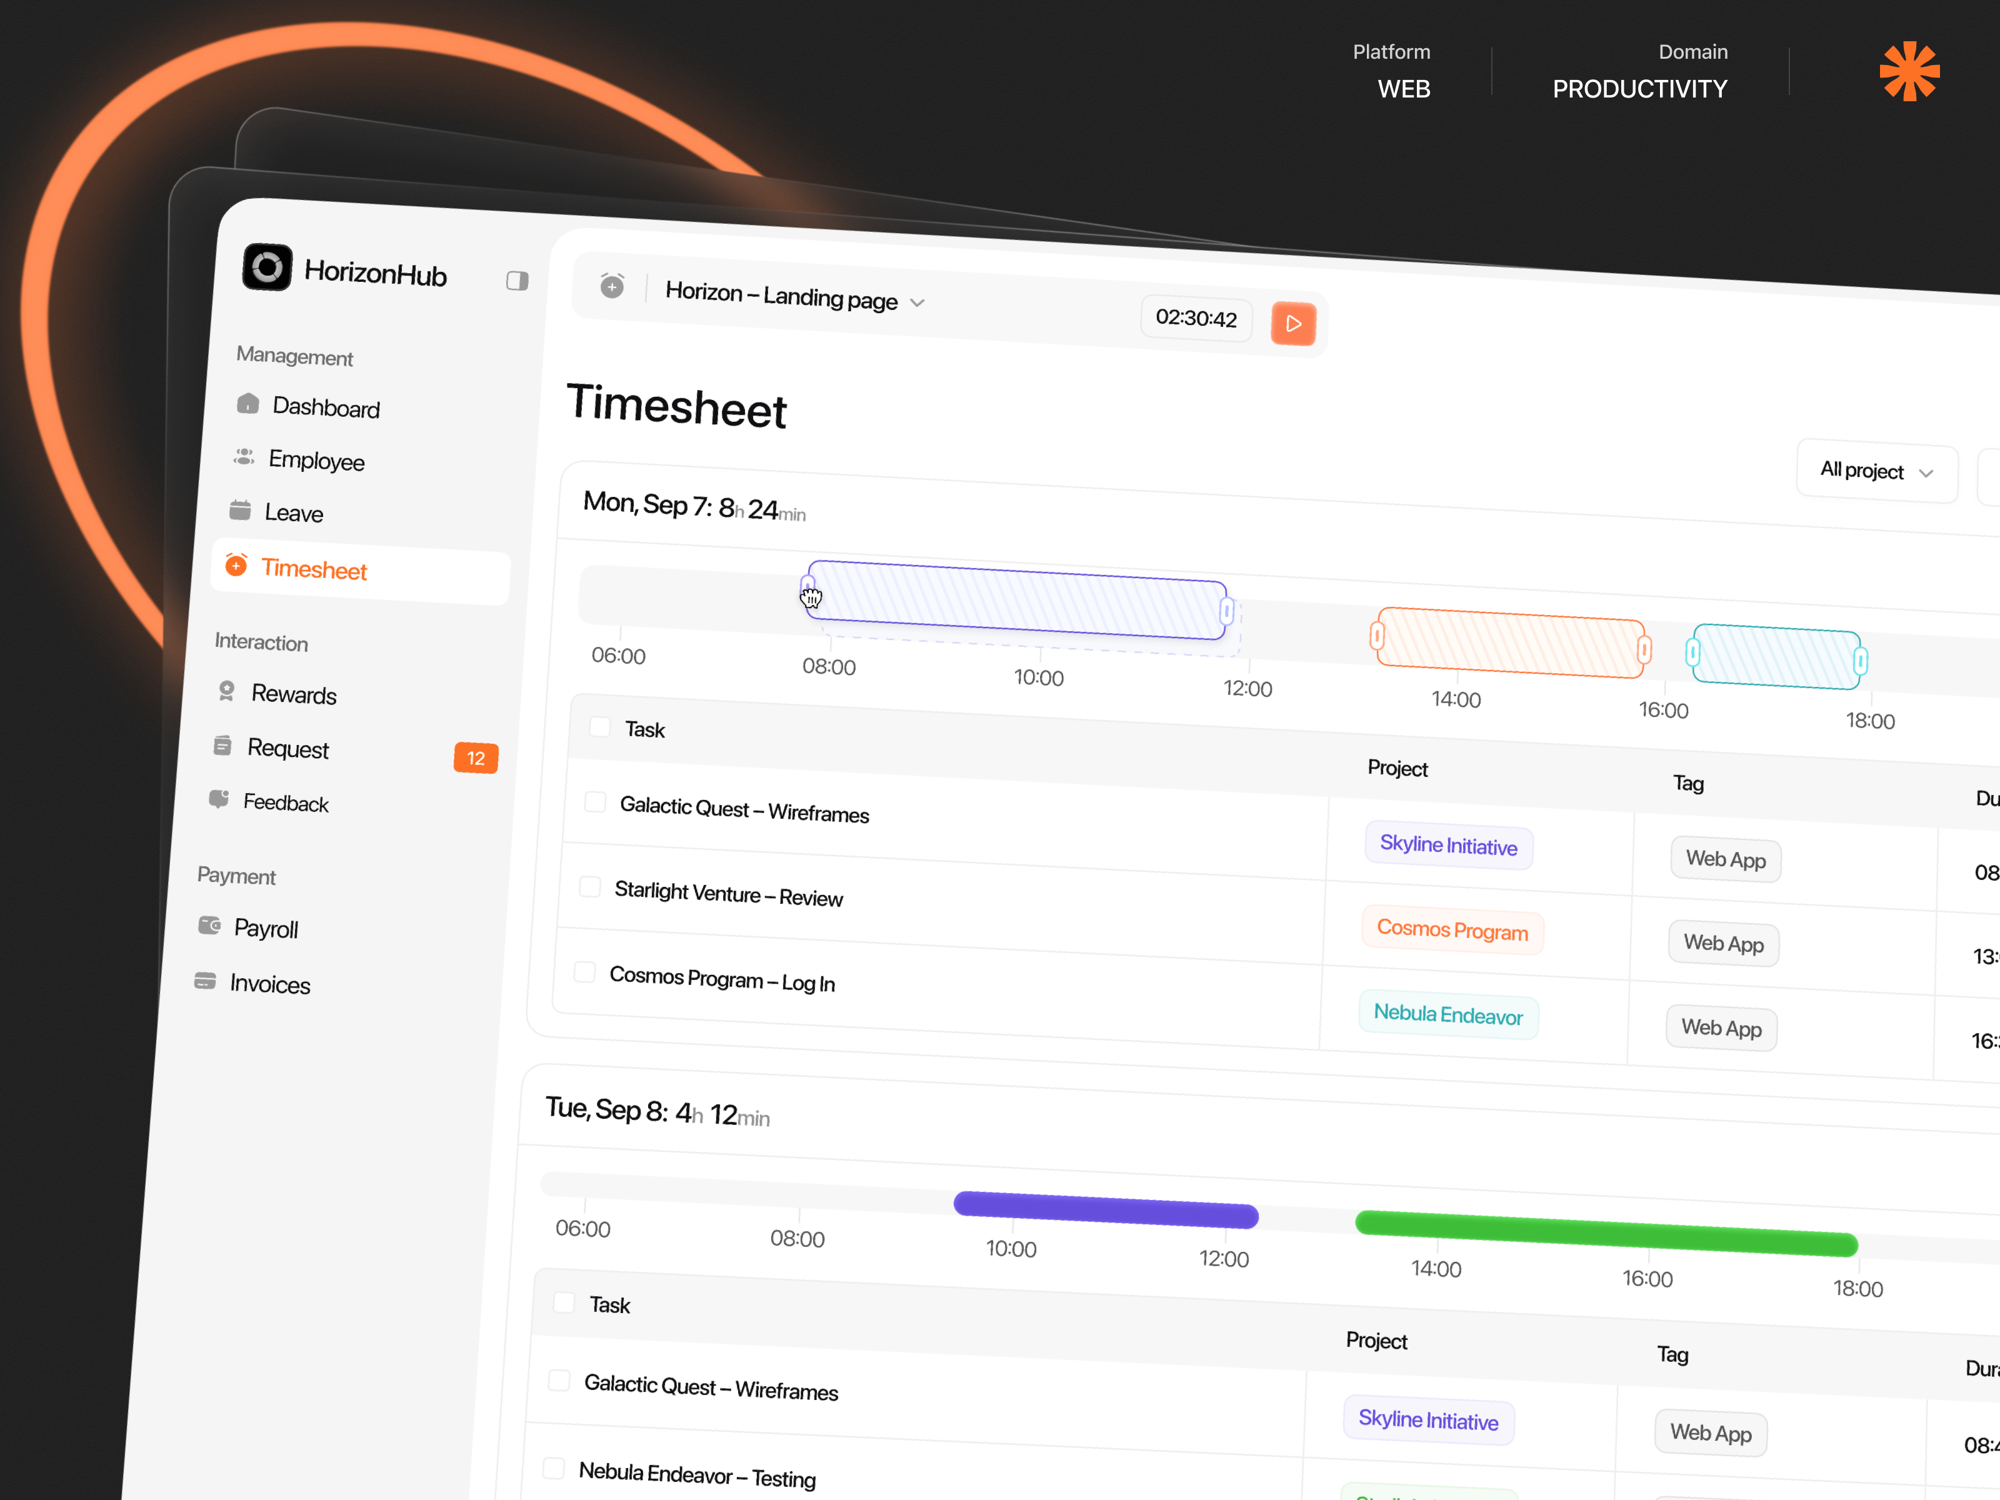Click the Invoices card icon

(x=205, y=980)
